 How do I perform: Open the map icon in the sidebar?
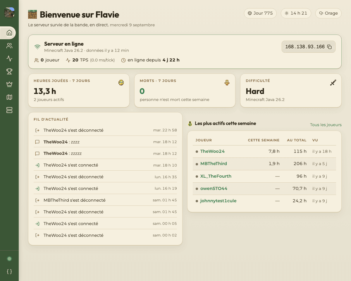9,97
